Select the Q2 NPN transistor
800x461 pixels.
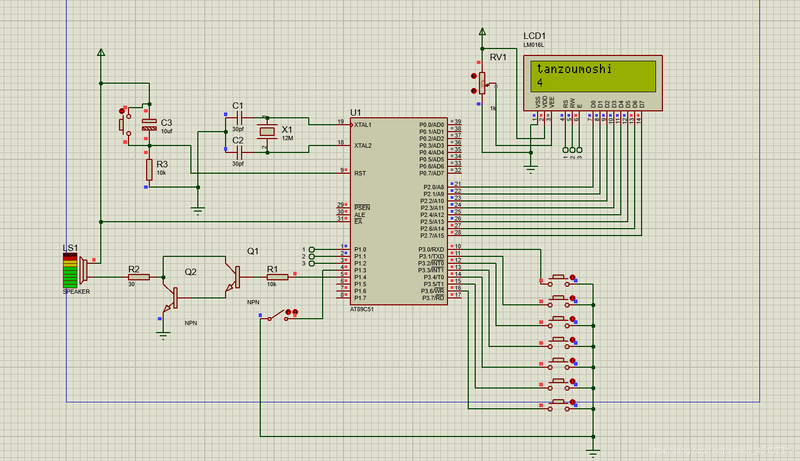[x=172, y=298]
